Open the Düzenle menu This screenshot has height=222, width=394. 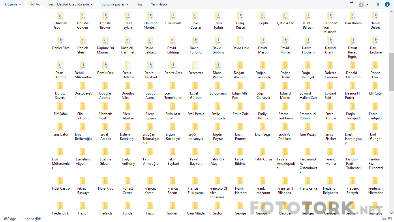click(13, 4)
